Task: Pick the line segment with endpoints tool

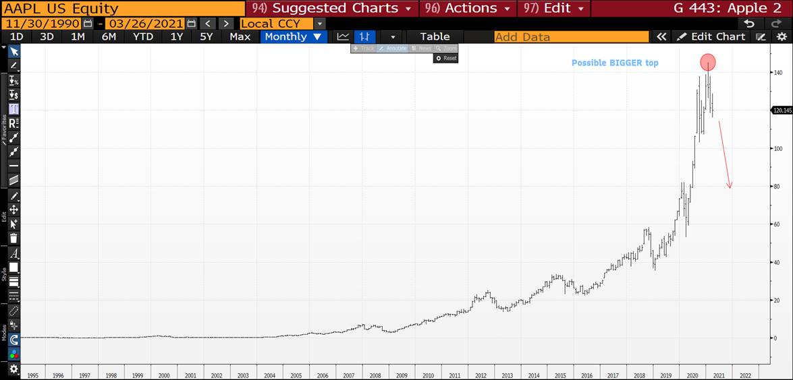Action: point(13,137)
